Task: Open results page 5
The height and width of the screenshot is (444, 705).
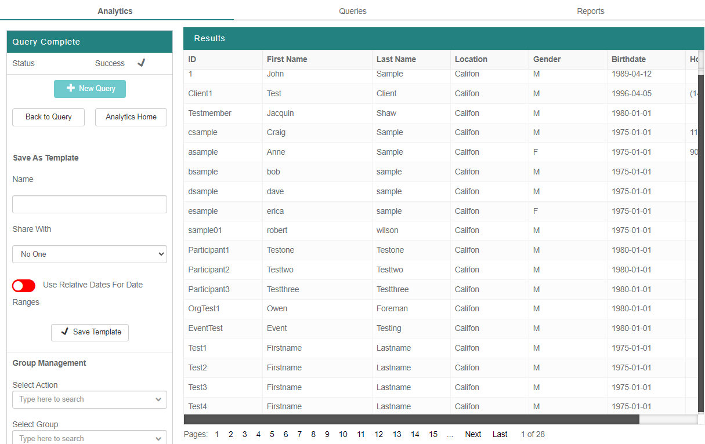Action: [x=272, y=434]
